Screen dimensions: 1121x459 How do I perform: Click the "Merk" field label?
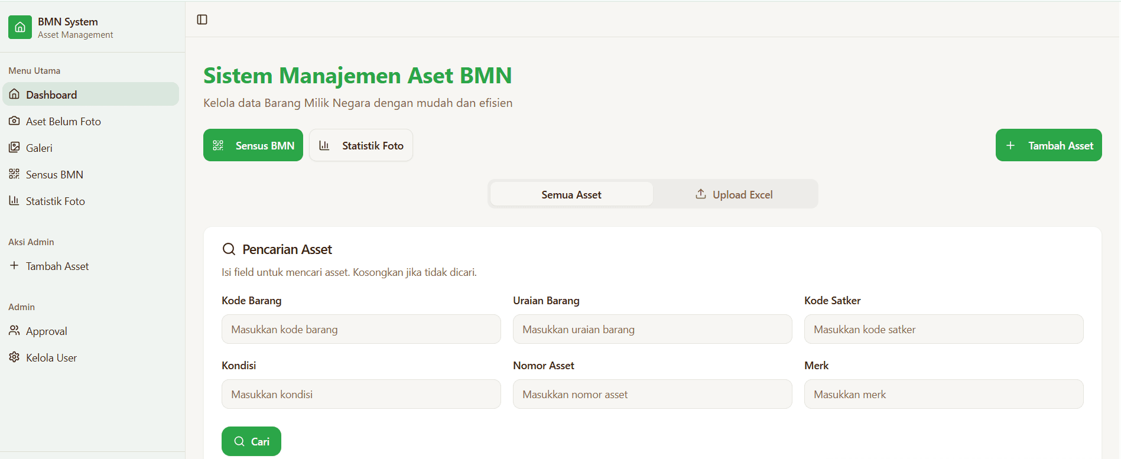[x=817, y=365]
